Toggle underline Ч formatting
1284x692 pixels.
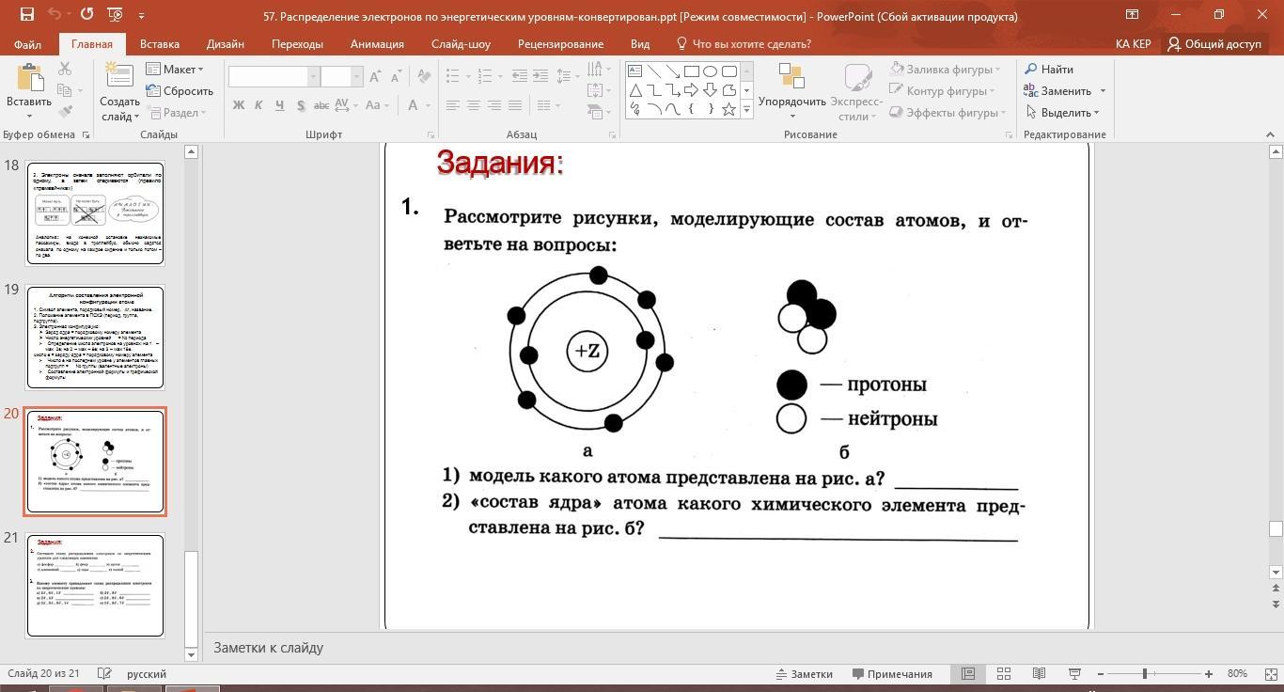coord(280,105)
